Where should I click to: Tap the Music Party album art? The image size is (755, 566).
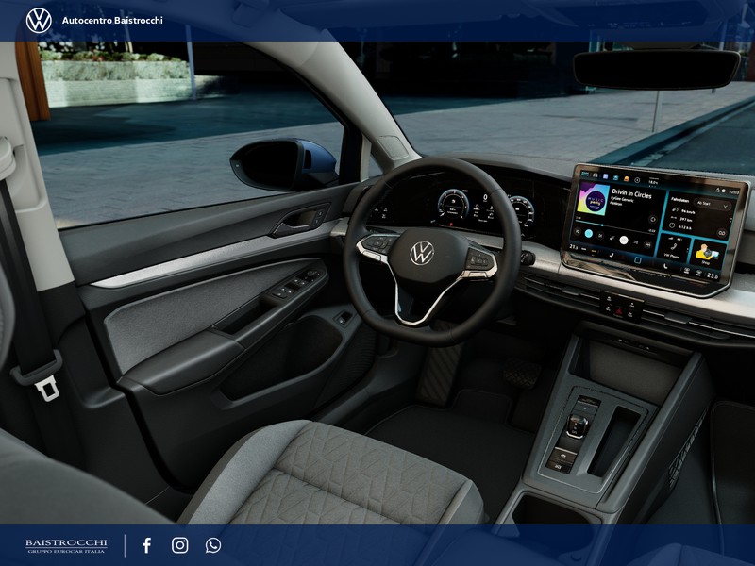tap(593, 199)
